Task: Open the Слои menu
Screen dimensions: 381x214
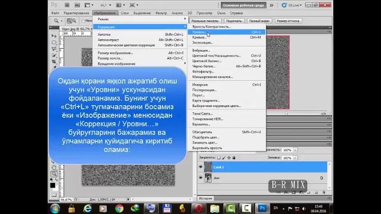Action: (124, 13)
